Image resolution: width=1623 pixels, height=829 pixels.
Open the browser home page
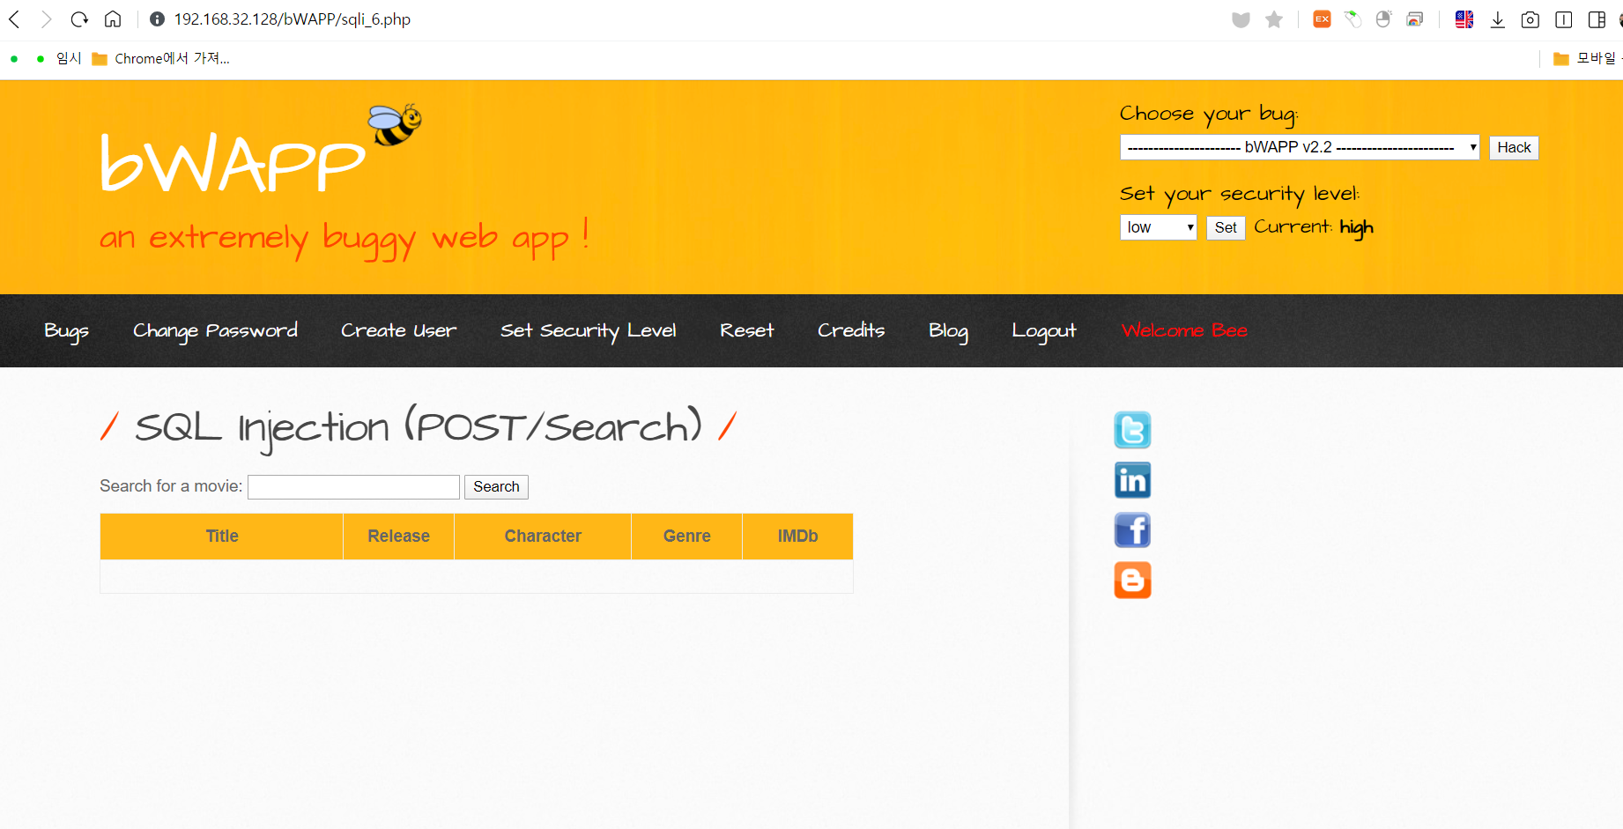tap(113, 19)
